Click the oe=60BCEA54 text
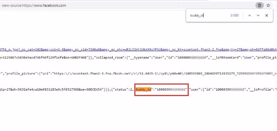 tap(91, 90)
